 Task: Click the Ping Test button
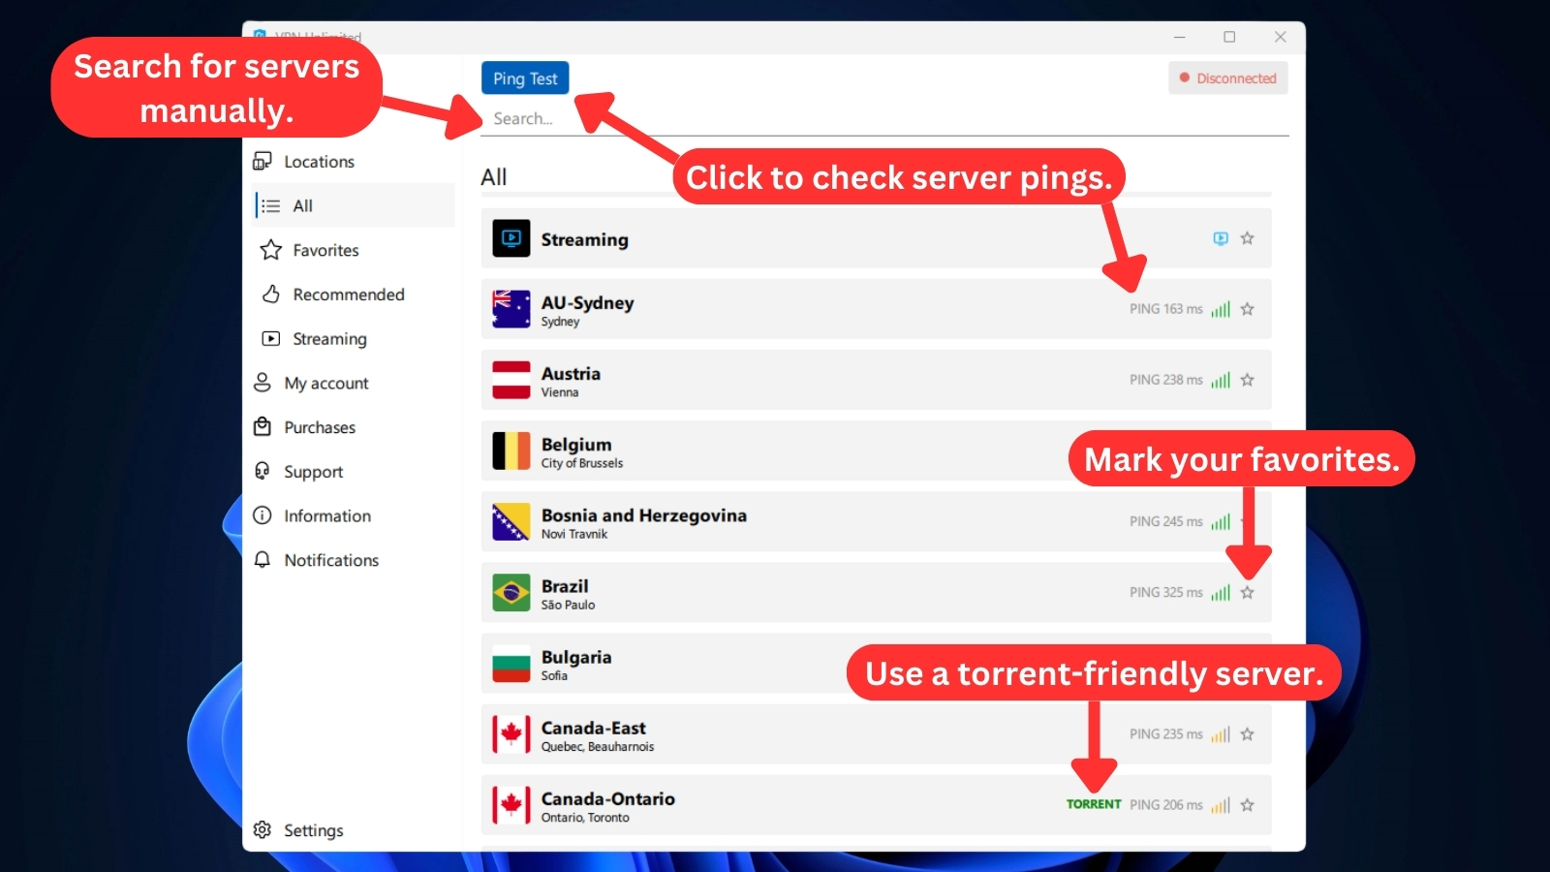[525, 78]
